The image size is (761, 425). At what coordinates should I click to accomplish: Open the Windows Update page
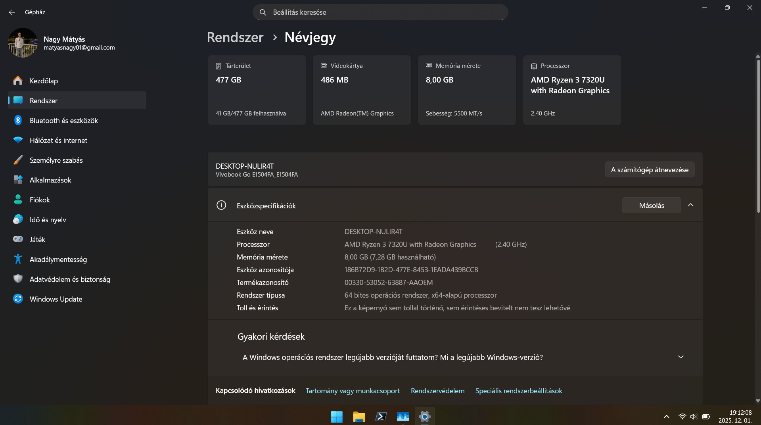coord(77,299)
